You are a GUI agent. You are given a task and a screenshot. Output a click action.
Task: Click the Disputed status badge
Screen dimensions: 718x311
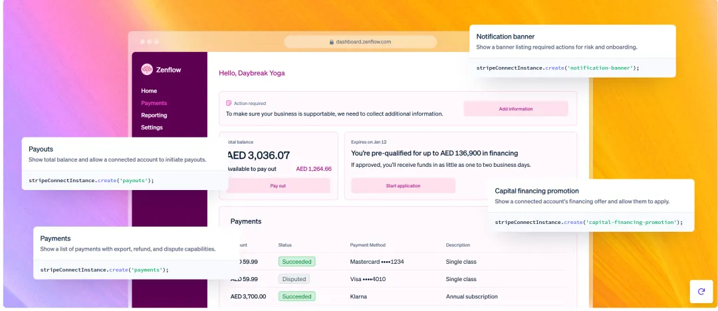point(294,279)
